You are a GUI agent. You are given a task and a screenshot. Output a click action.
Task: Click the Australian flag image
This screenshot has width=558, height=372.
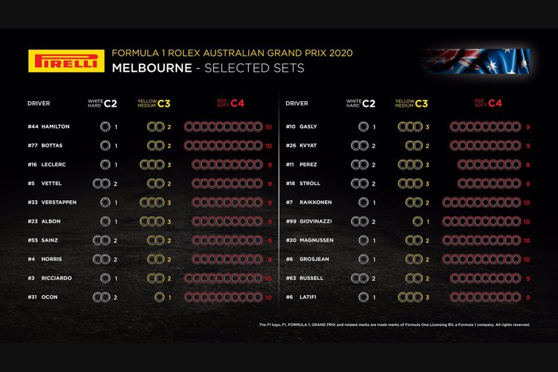point(476,61)
